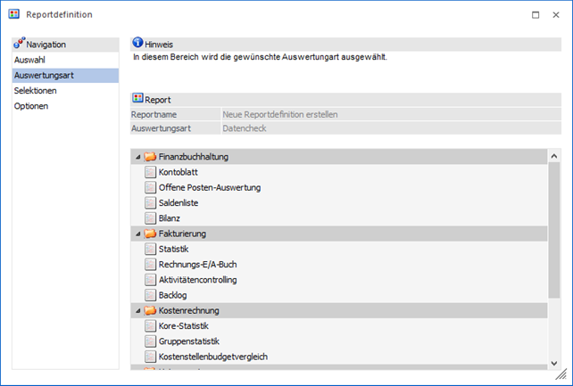The height and width of the screenshot is (386, 573).
Task: Collapse the Kostenrechnung tree group
Action: (x=137, y=310)
